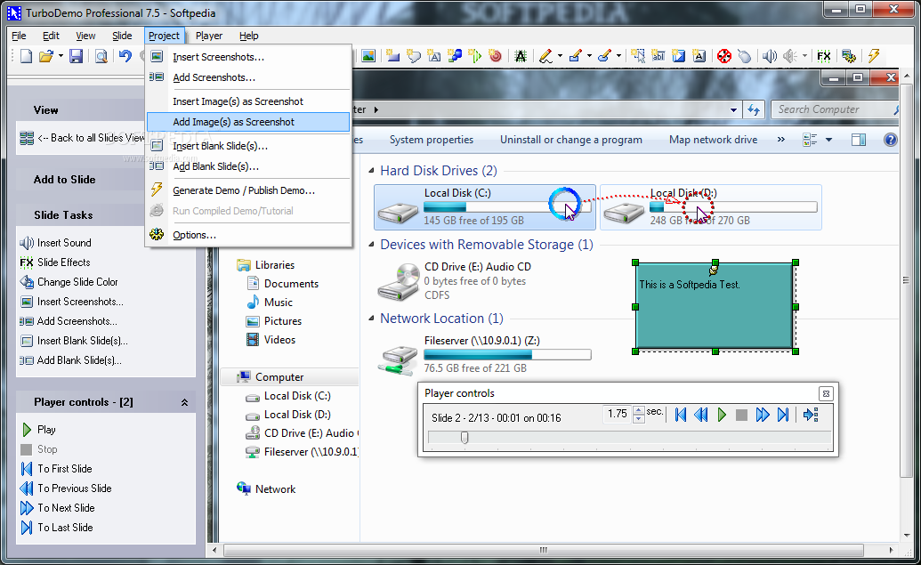This screenshot has width=921, height=565.
Task: Open the File menu
Action: [x=19, y=36]
